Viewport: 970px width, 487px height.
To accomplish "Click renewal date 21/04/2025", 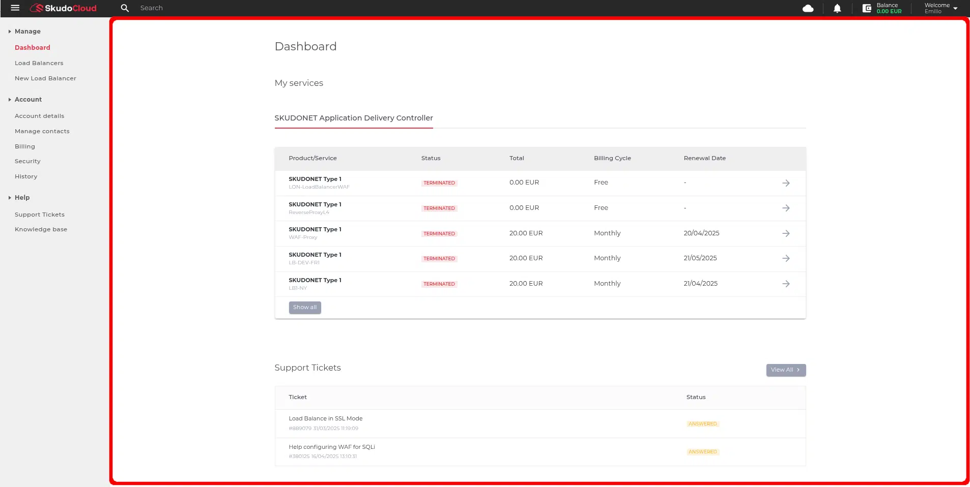I will [x=700, y=284].
